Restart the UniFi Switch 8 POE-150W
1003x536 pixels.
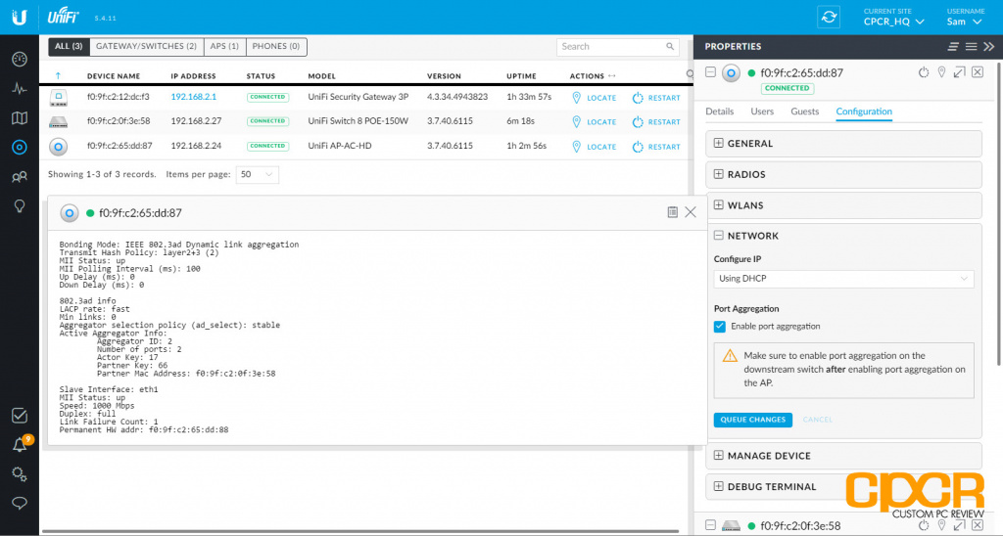[655, 122]
